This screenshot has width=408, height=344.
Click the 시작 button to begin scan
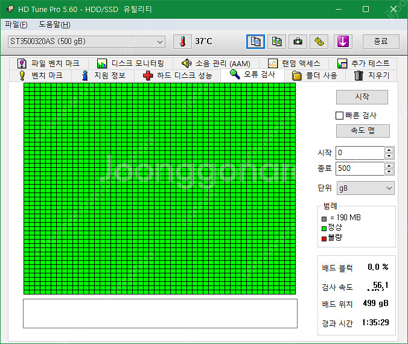[x=362, y=97]
